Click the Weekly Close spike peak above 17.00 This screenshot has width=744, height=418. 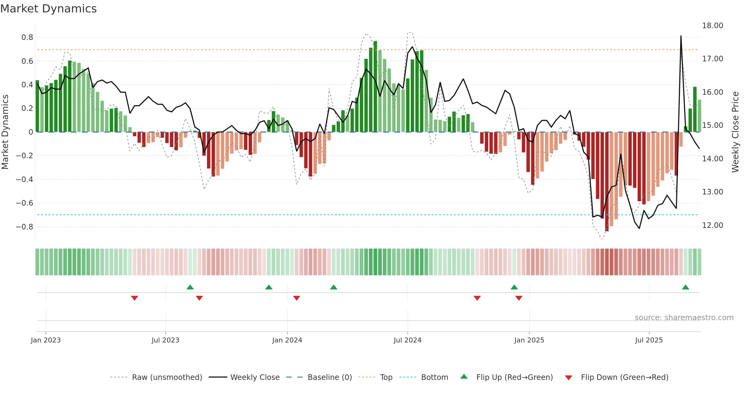coord(681,36)
